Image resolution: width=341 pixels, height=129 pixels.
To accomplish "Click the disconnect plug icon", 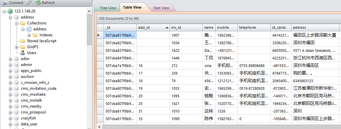I will (29, 3).
